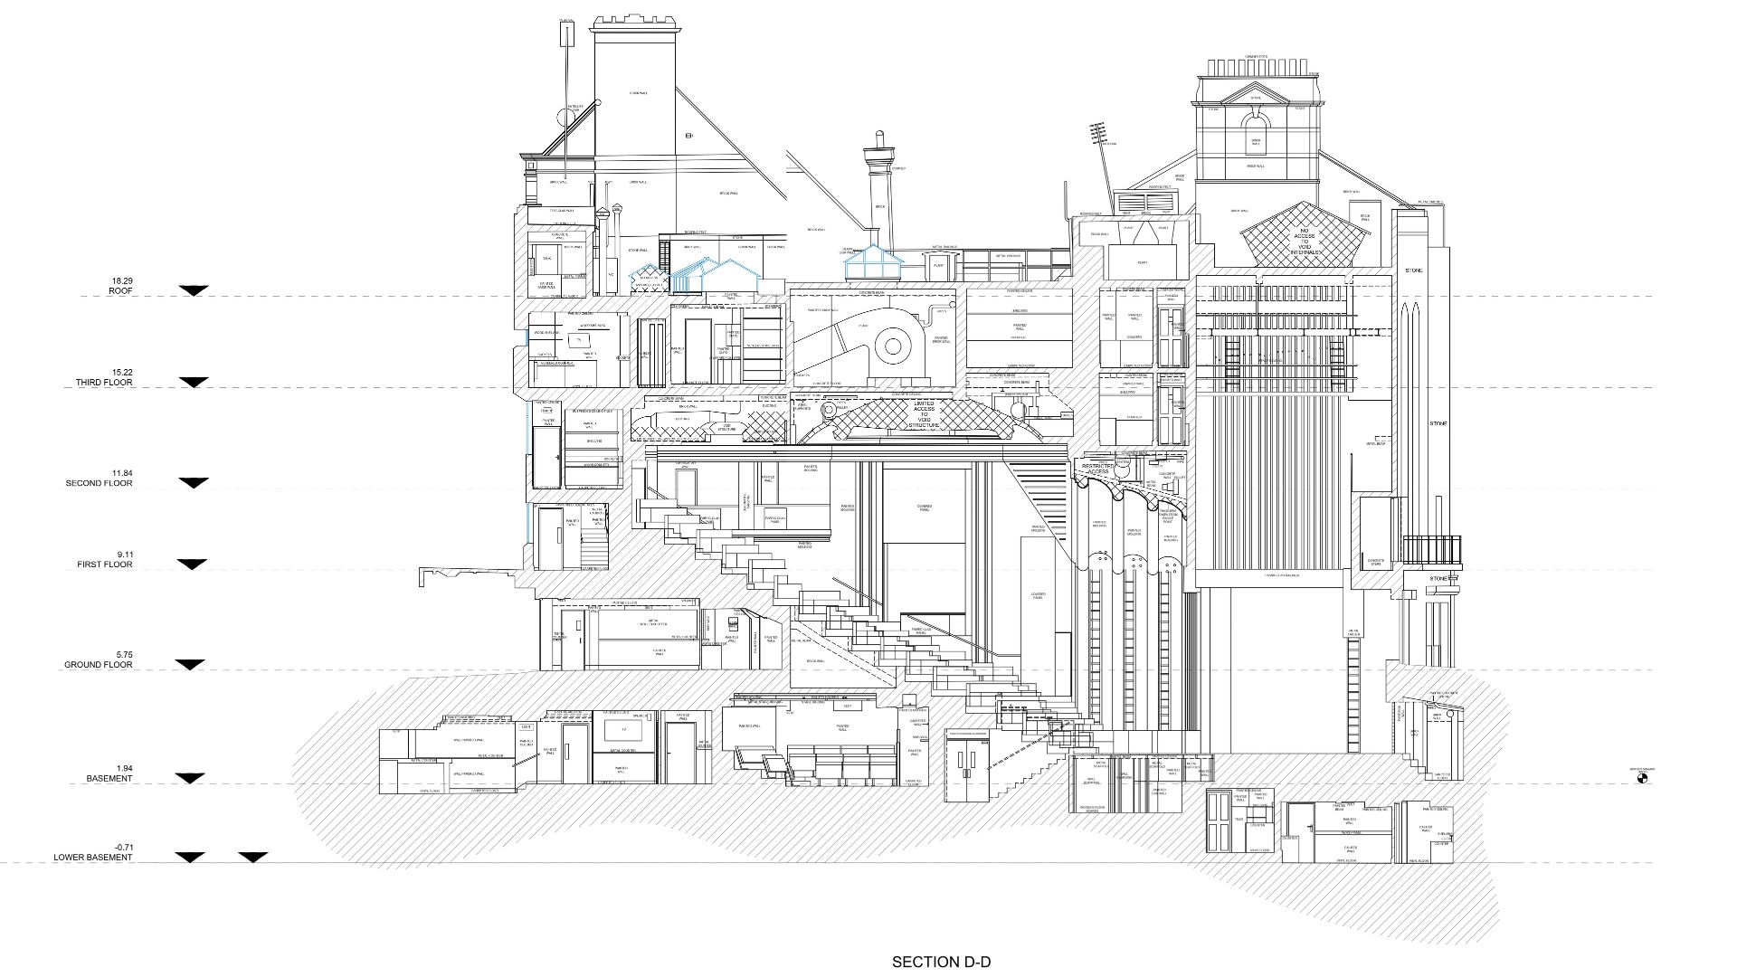The height and width of the screenshot is (977, 1737).
Task: Click the 'CHIMNEY POTS' annotation
Action: pos(1257,57)
